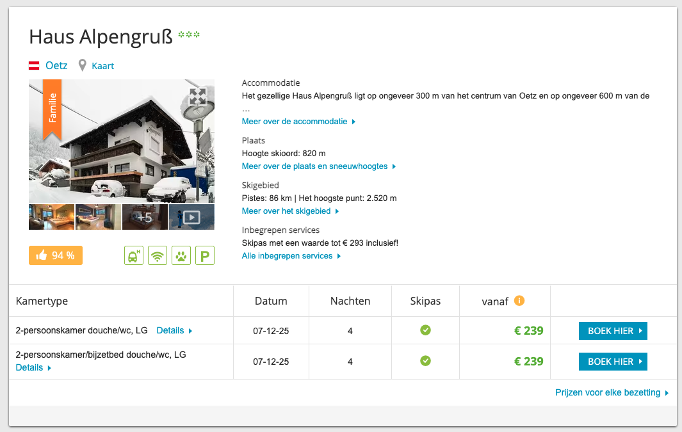This screenshot has height=432, width=682.
Task: Open fullscreen view of main photo
Action: pos(198,97)
